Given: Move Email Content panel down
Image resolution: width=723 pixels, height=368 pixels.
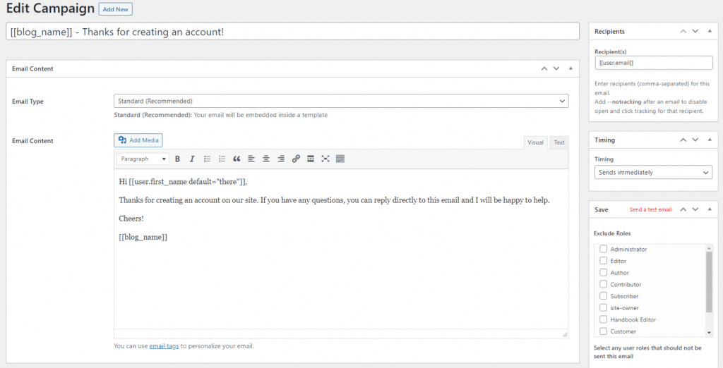Looking at the screenshot, I should pos(556,68).
